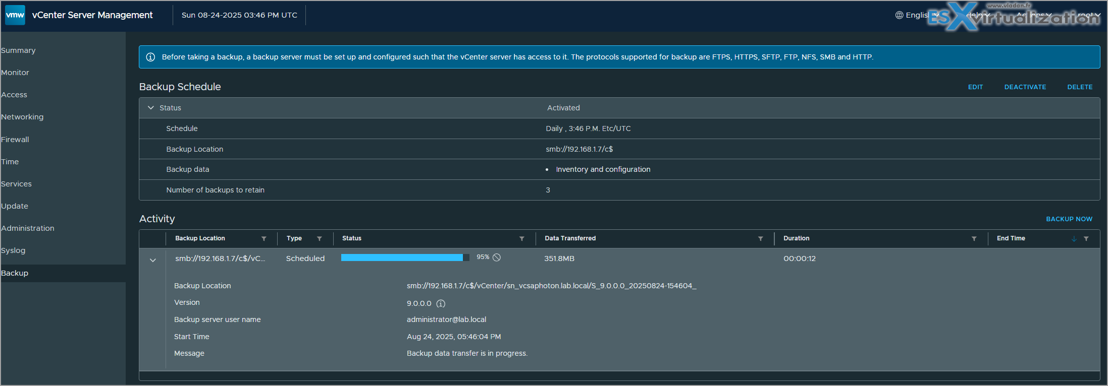
Task: Sort by the Status column header
Action: [x=352, y=238]
